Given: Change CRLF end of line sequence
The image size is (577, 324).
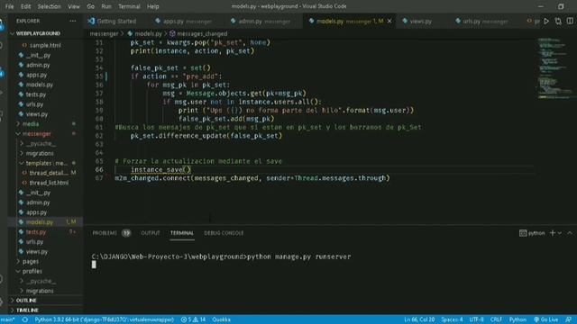Looking at the screenshot, I should click(496, 319).
